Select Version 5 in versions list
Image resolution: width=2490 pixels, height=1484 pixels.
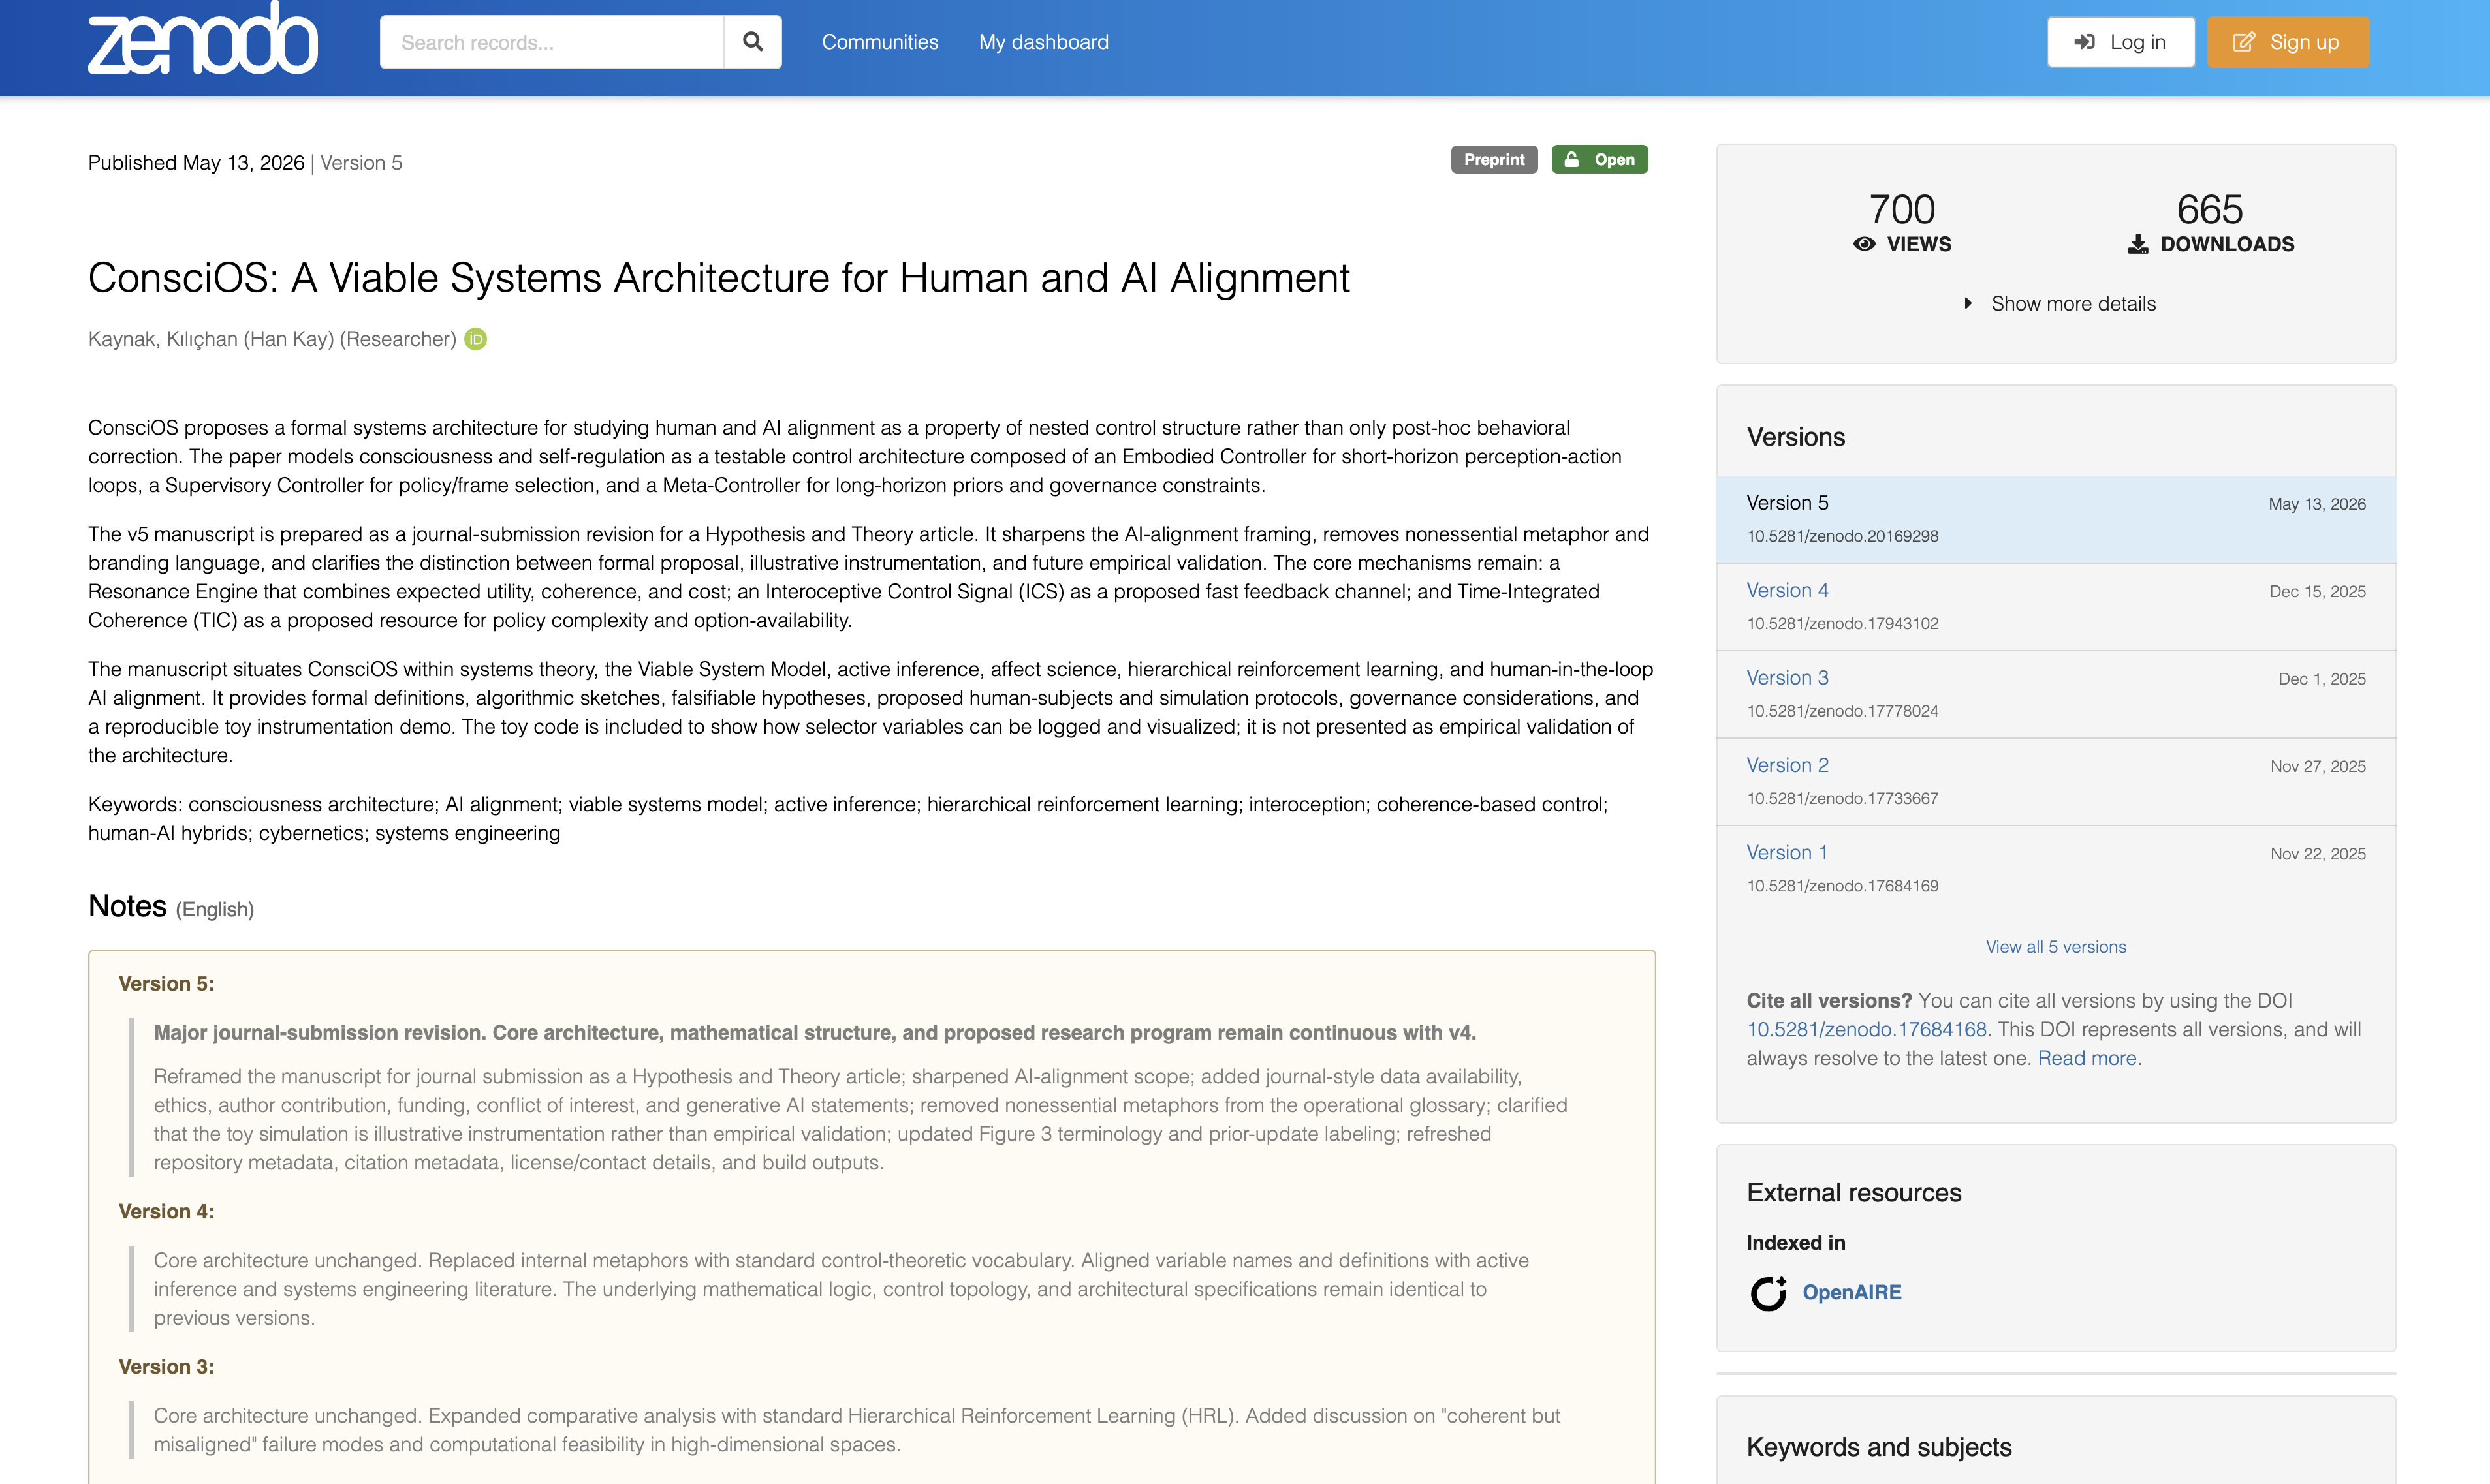pos(2056,519)
